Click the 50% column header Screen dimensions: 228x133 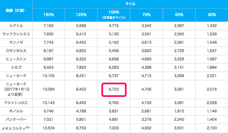click(179, 15)
